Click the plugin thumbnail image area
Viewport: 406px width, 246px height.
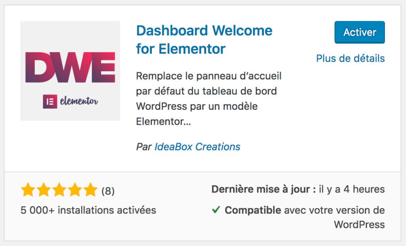click(71, 70)
